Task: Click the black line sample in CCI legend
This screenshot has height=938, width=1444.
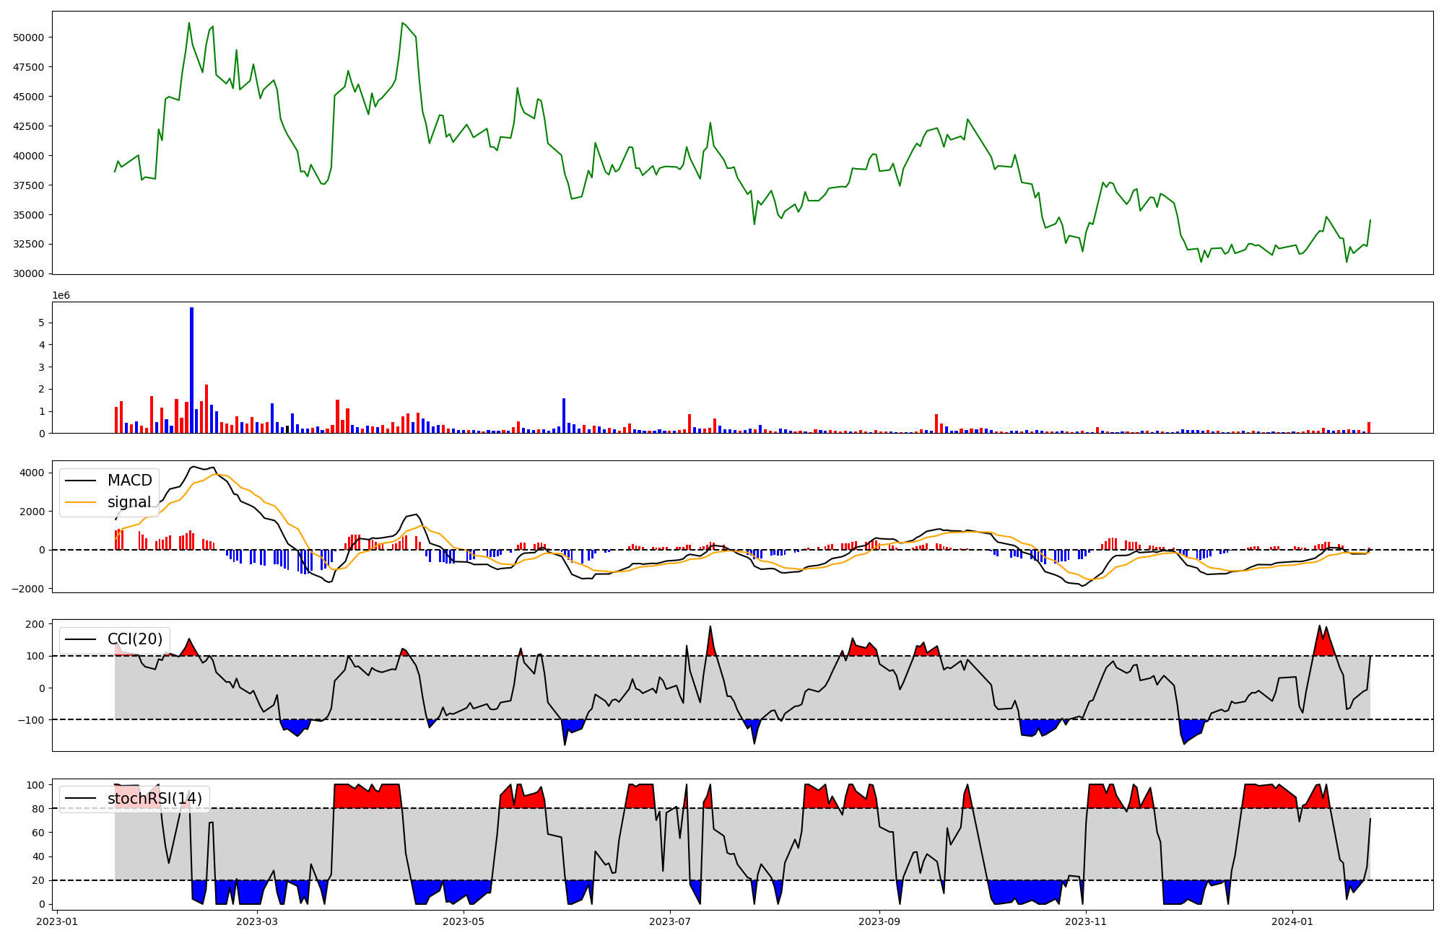Action: (80, 640)
